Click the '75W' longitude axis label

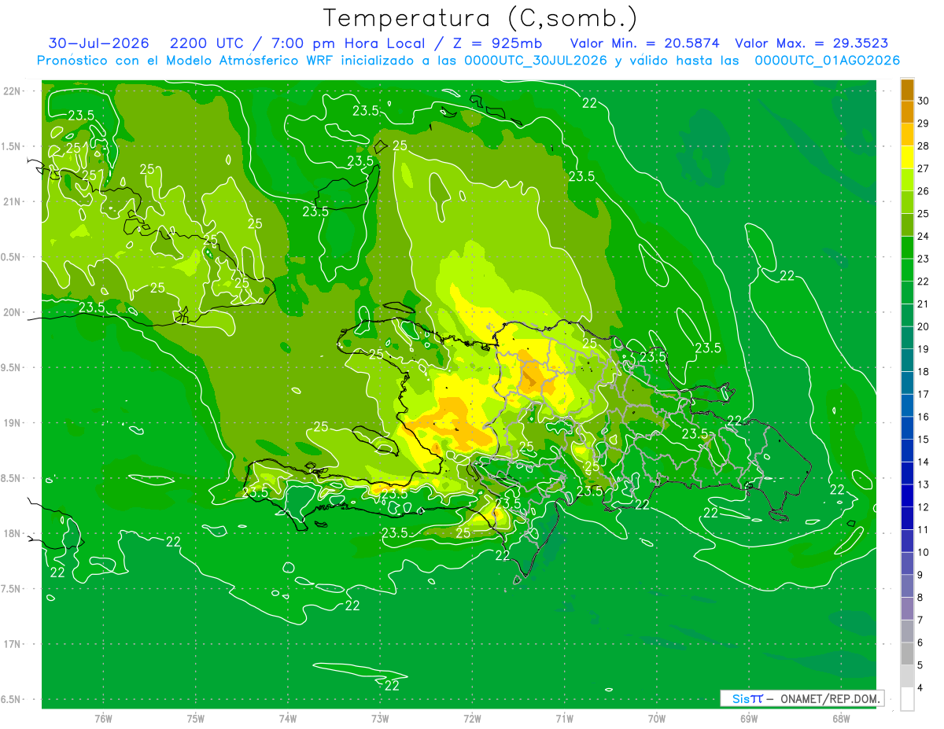pos(196,718)
